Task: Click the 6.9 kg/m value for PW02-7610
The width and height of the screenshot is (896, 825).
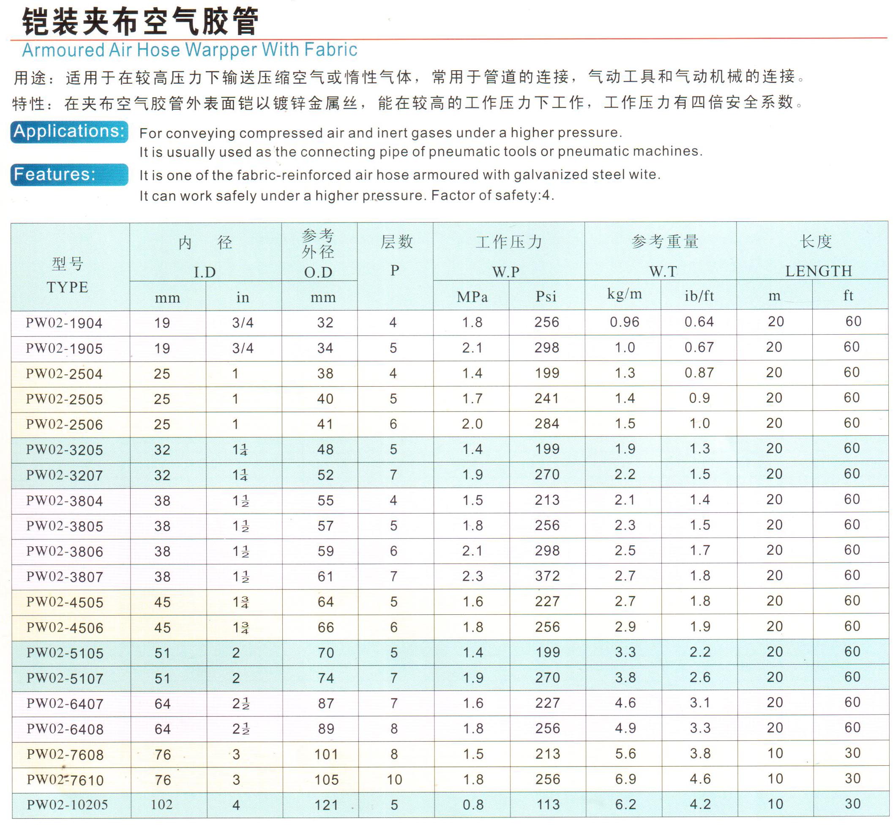Action: (x=626, y=779)
